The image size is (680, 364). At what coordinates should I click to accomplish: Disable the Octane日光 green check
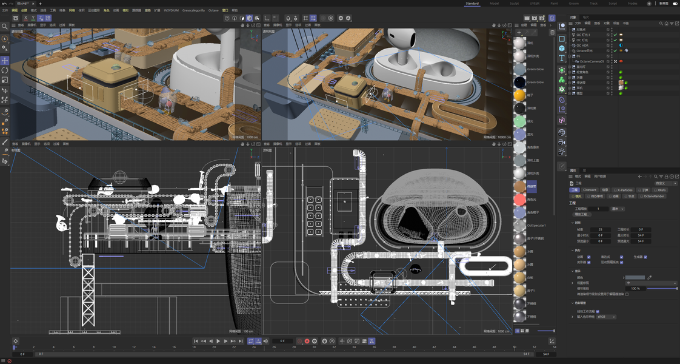[x=615, y=51]
